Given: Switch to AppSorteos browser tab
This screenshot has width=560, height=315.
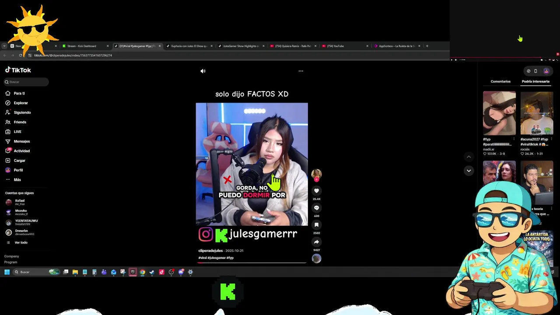Looking at the screenshot, I should (x=396, y=46).
